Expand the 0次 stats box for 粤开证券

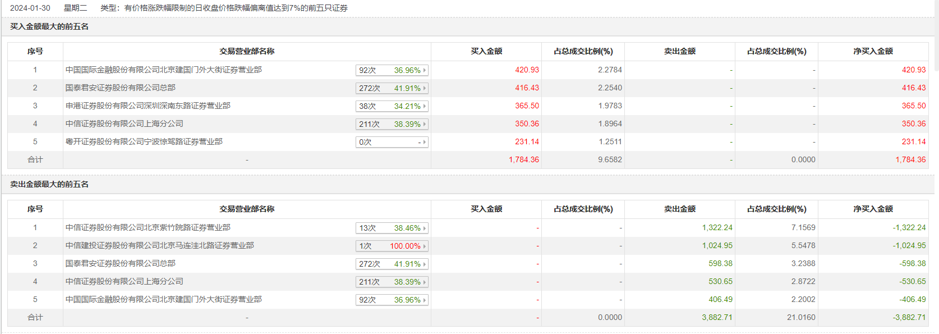392,142
